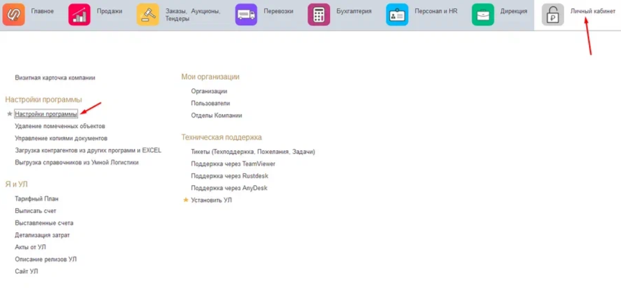Open Отделы Компании link
The width and height of the screenshot is (621, 288).
click(x=217, y=115)
